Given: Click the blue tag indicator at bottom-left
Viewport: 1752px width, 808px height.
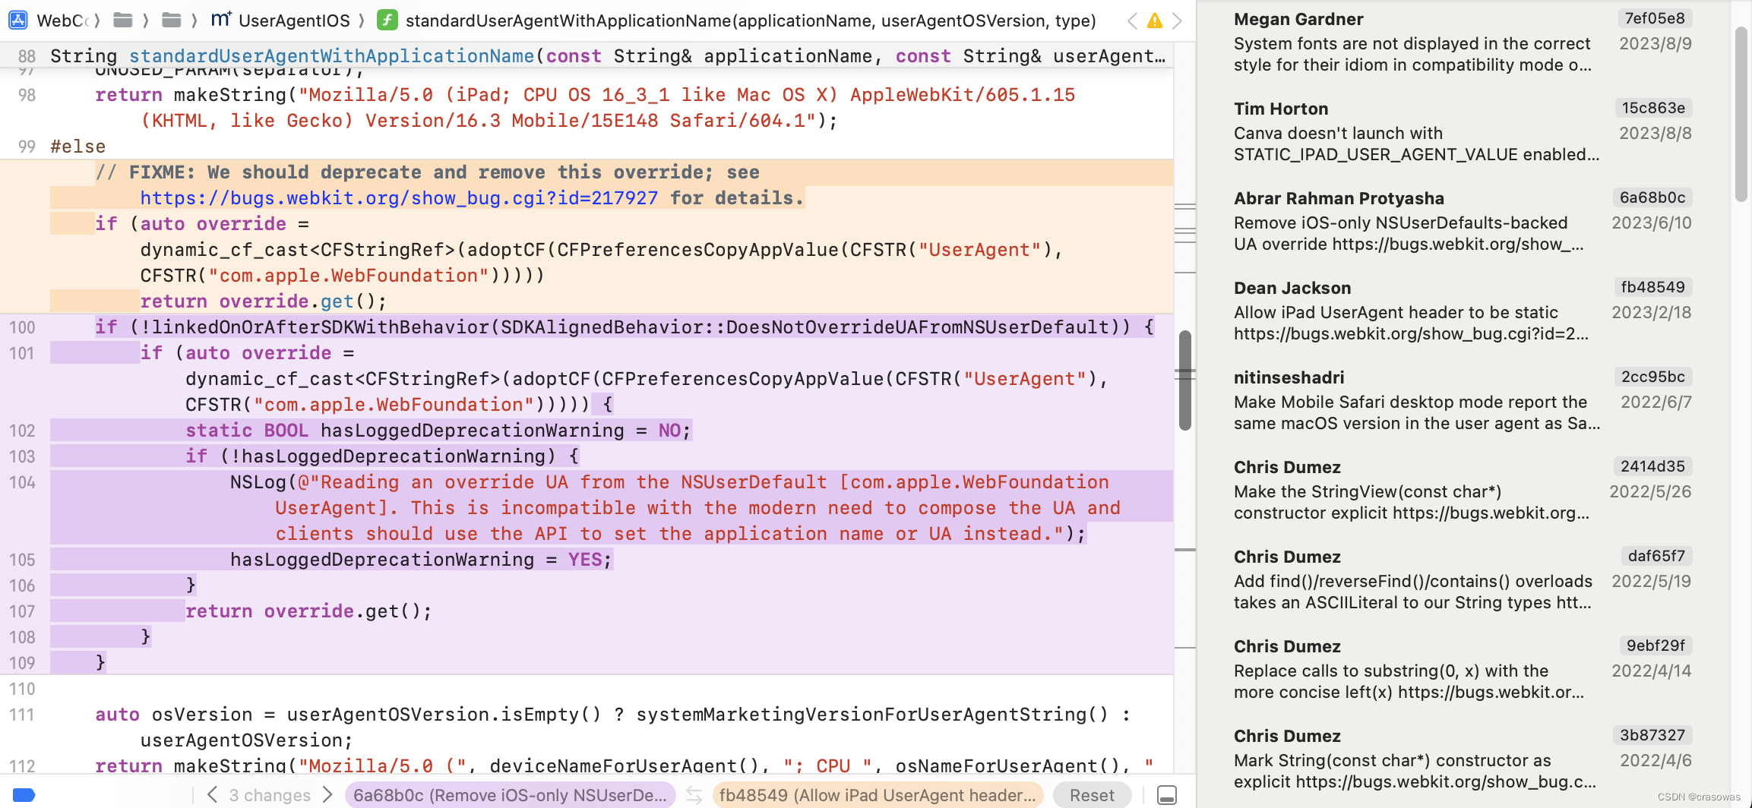Looking at the screenshot, I should click(24, 795).
